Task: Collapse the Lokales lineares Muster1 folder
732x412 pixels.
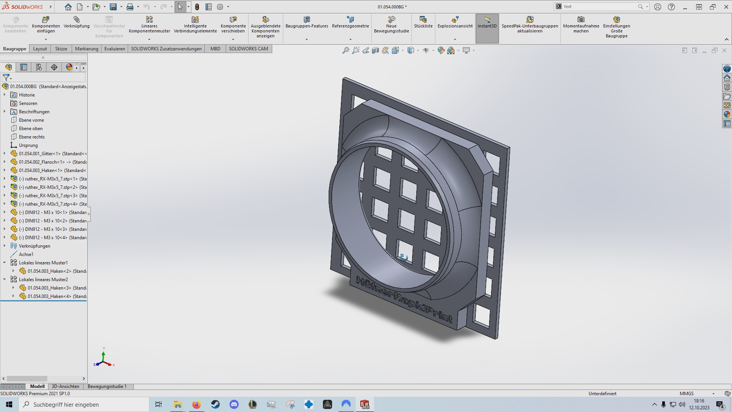Action: (5, 263)
